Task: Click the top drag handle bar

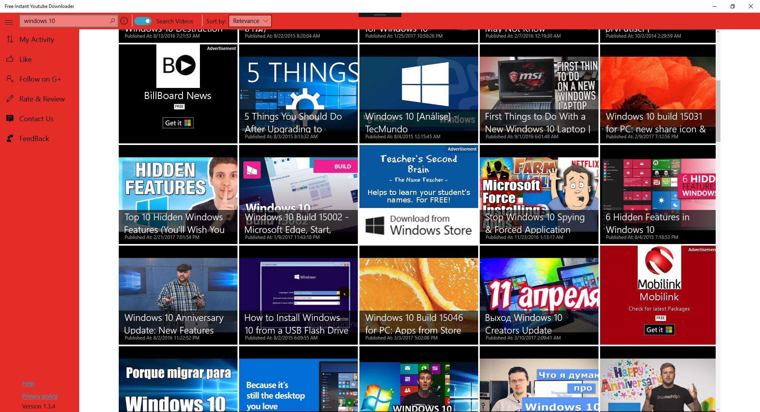Action: tap(380, 15)
